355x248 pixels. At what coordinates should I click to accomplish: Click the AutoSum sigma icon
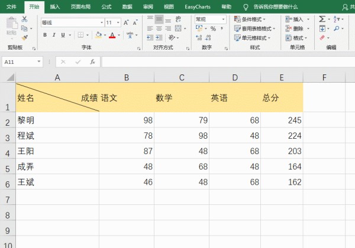pos(322,19)
